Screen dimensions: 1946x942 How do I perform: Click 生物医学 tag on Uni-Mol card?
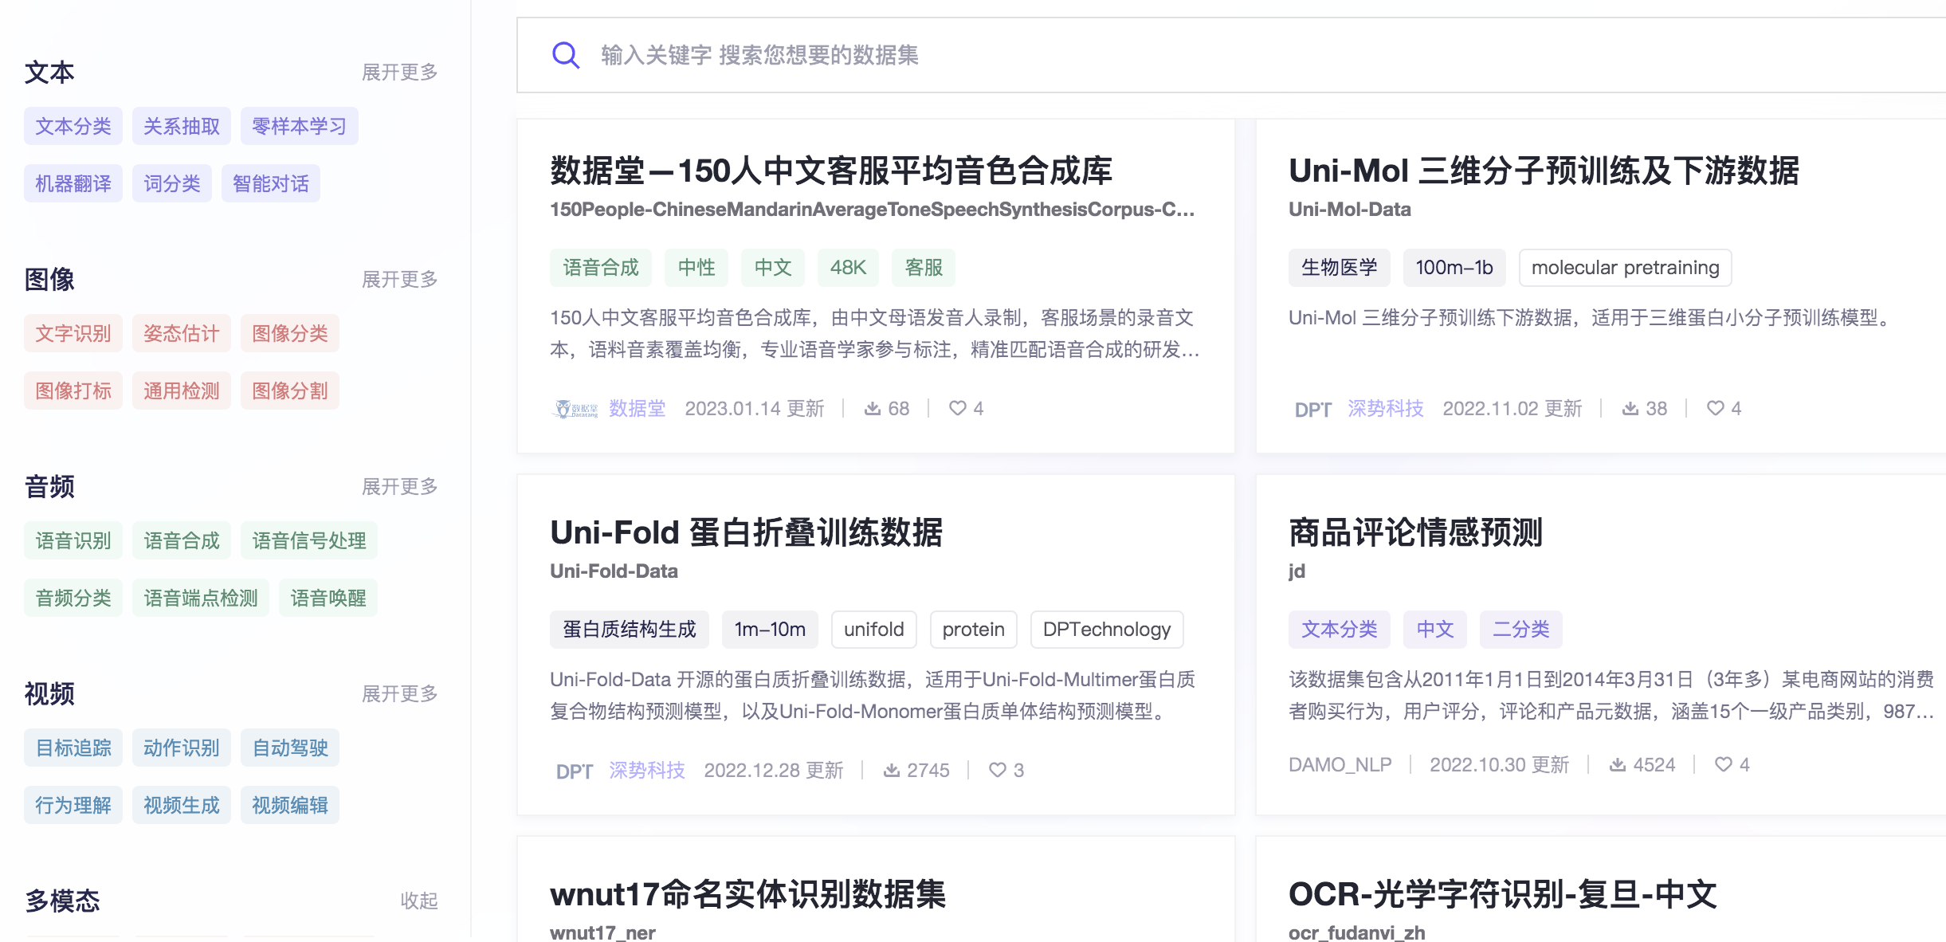[1340, 268]
